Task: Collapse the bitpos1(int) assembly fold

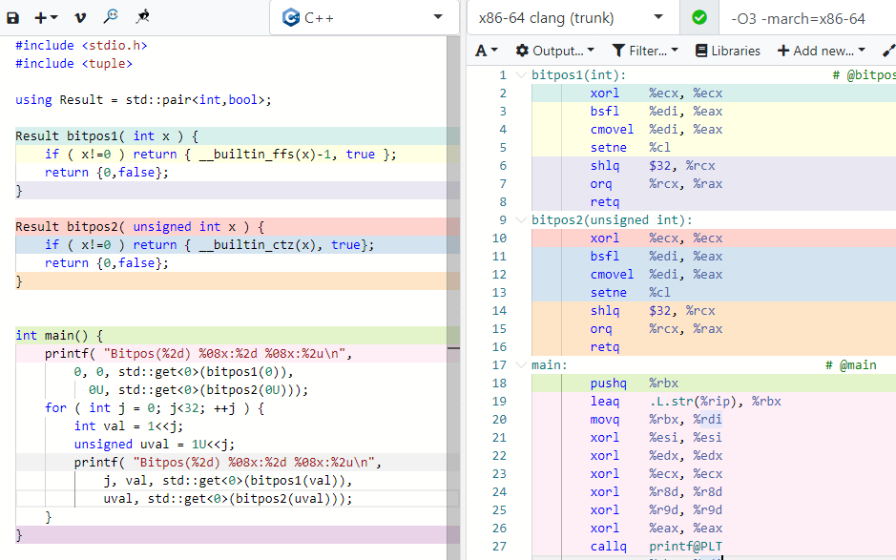Action: [521, 74]
